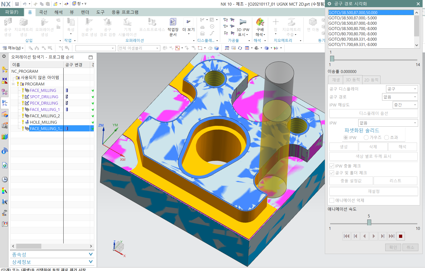Select the FACE_MILLING_2 operation
Image resolution: width=425 pixels, height=271 pixels.
pyautogui.click(x=45, y=116)
